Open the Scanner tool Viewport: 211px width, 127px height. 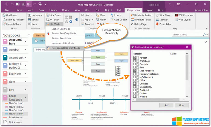(162, 20)
